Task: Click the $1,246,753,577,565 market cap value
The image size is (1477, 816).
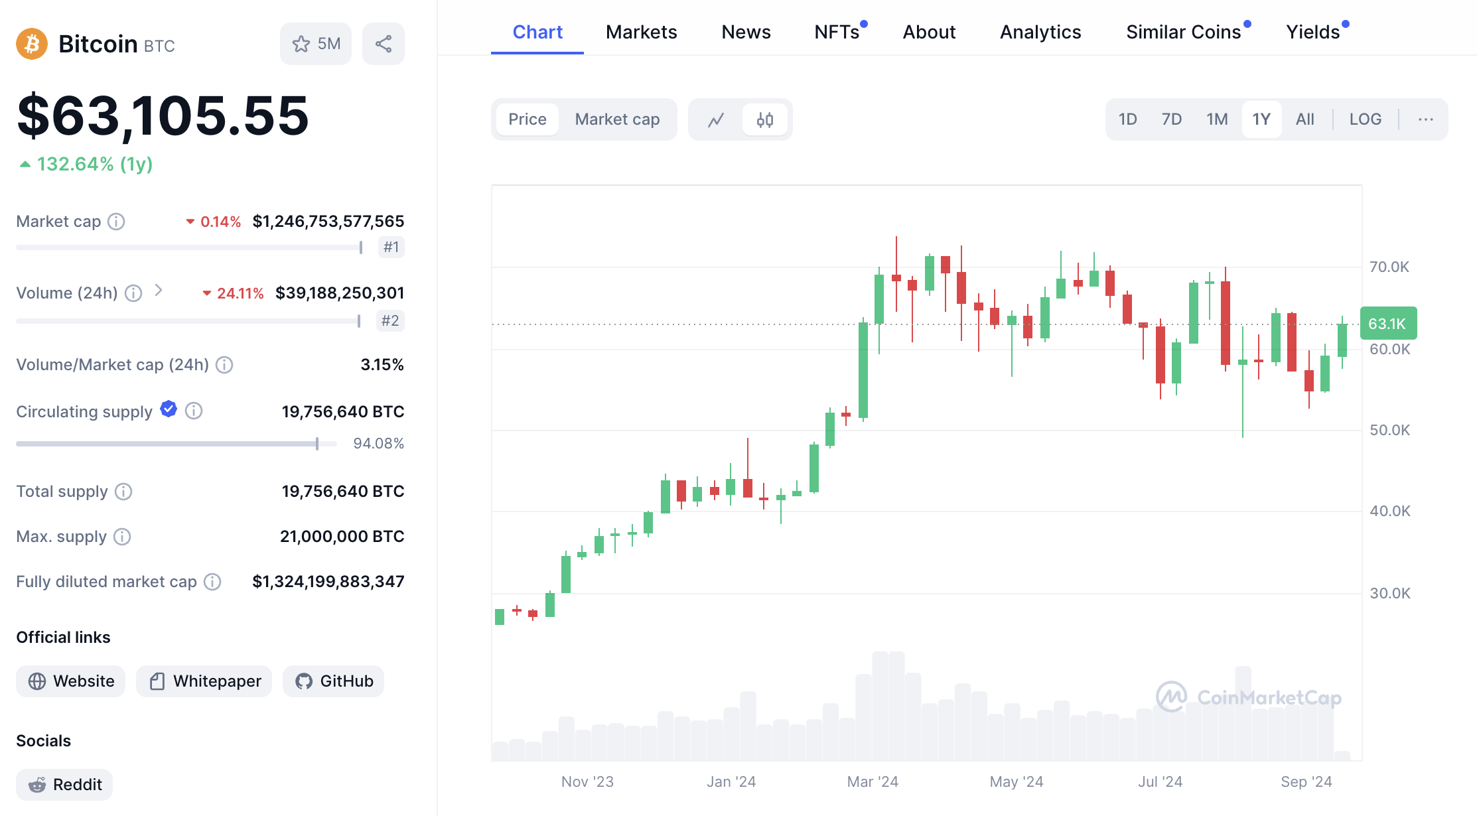Action: click(328, 222)
